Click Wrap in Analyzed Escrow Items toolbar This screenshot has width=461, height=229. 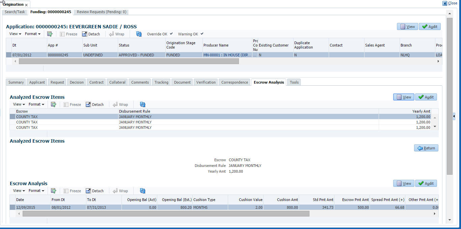point(120,105)
